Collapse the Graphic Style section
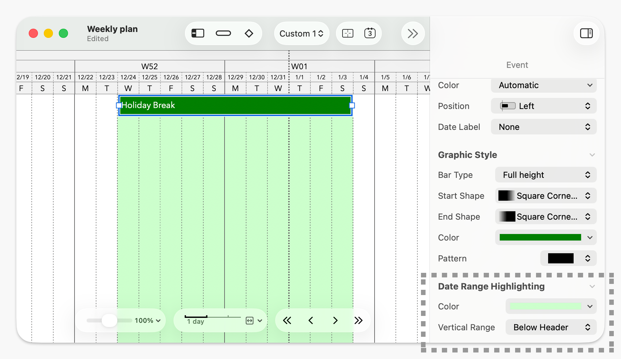The width and height of the screenshot is (621, 359). tap(592, 155)
